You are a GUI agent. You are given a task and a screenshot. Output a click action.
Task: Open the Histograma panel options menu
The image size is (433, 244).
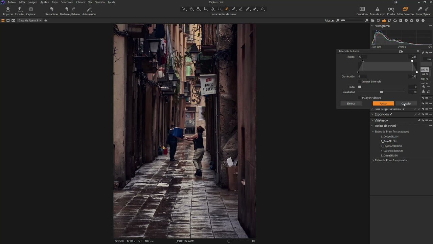click(430, 26)
